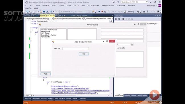The height and width of the screenshot is (104, 185).
Task: Click the editor horizontal scrollbar
Action: pos(71,95)
